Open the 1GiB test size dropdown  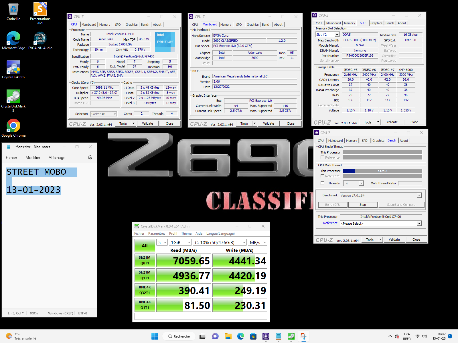coord(181,242)
